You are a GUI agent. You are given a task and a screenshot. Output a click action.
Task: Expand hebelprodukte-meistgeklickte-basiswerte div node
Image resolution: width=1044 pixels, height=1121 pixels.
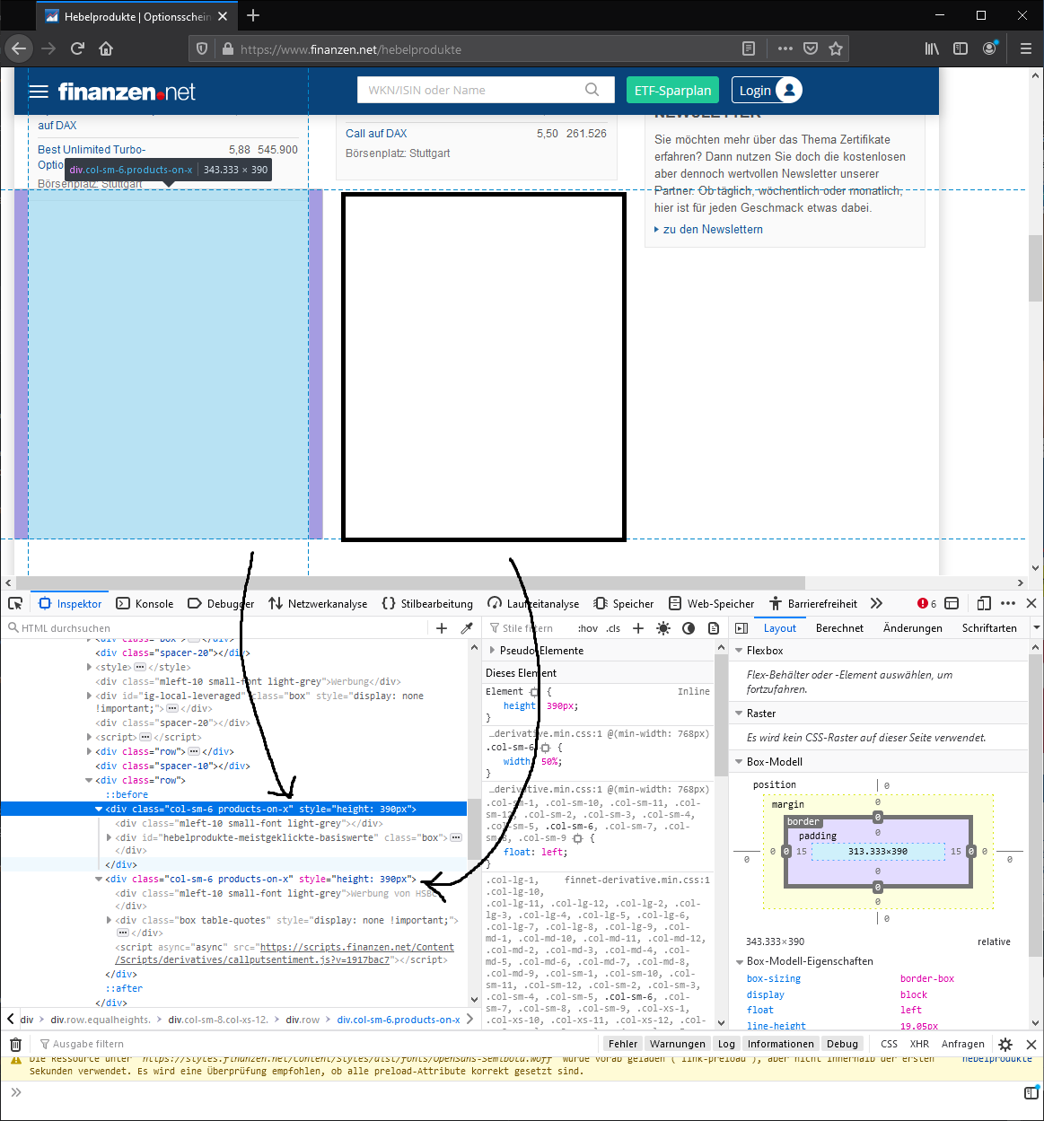click(x=109, y=837)
